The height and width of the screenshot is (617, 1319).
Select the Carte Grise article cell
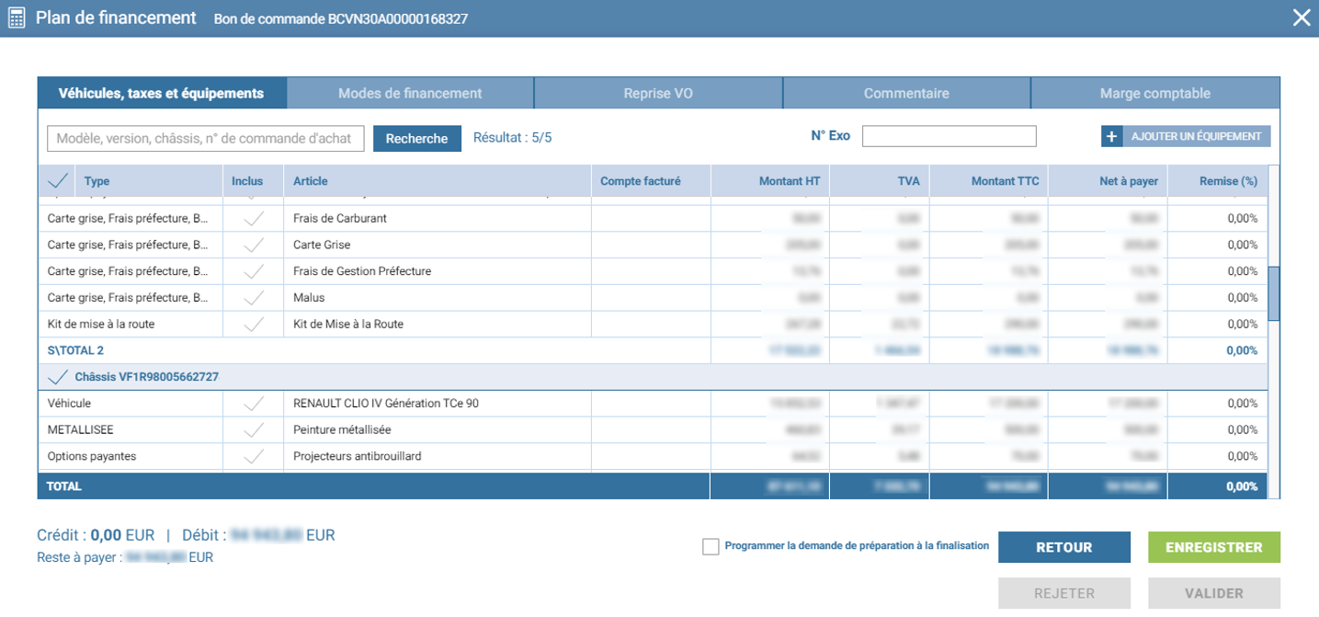[x=437, y=246]
